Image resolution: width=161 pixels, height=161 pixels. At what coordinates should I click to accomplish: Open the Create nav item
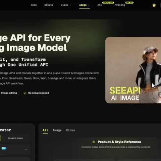point(49,5)
